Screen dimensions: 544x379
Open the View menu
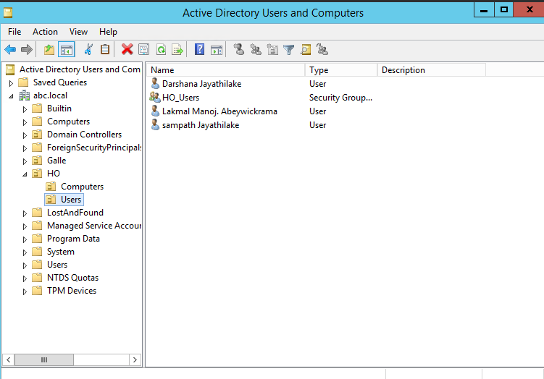tap(78, 32)
